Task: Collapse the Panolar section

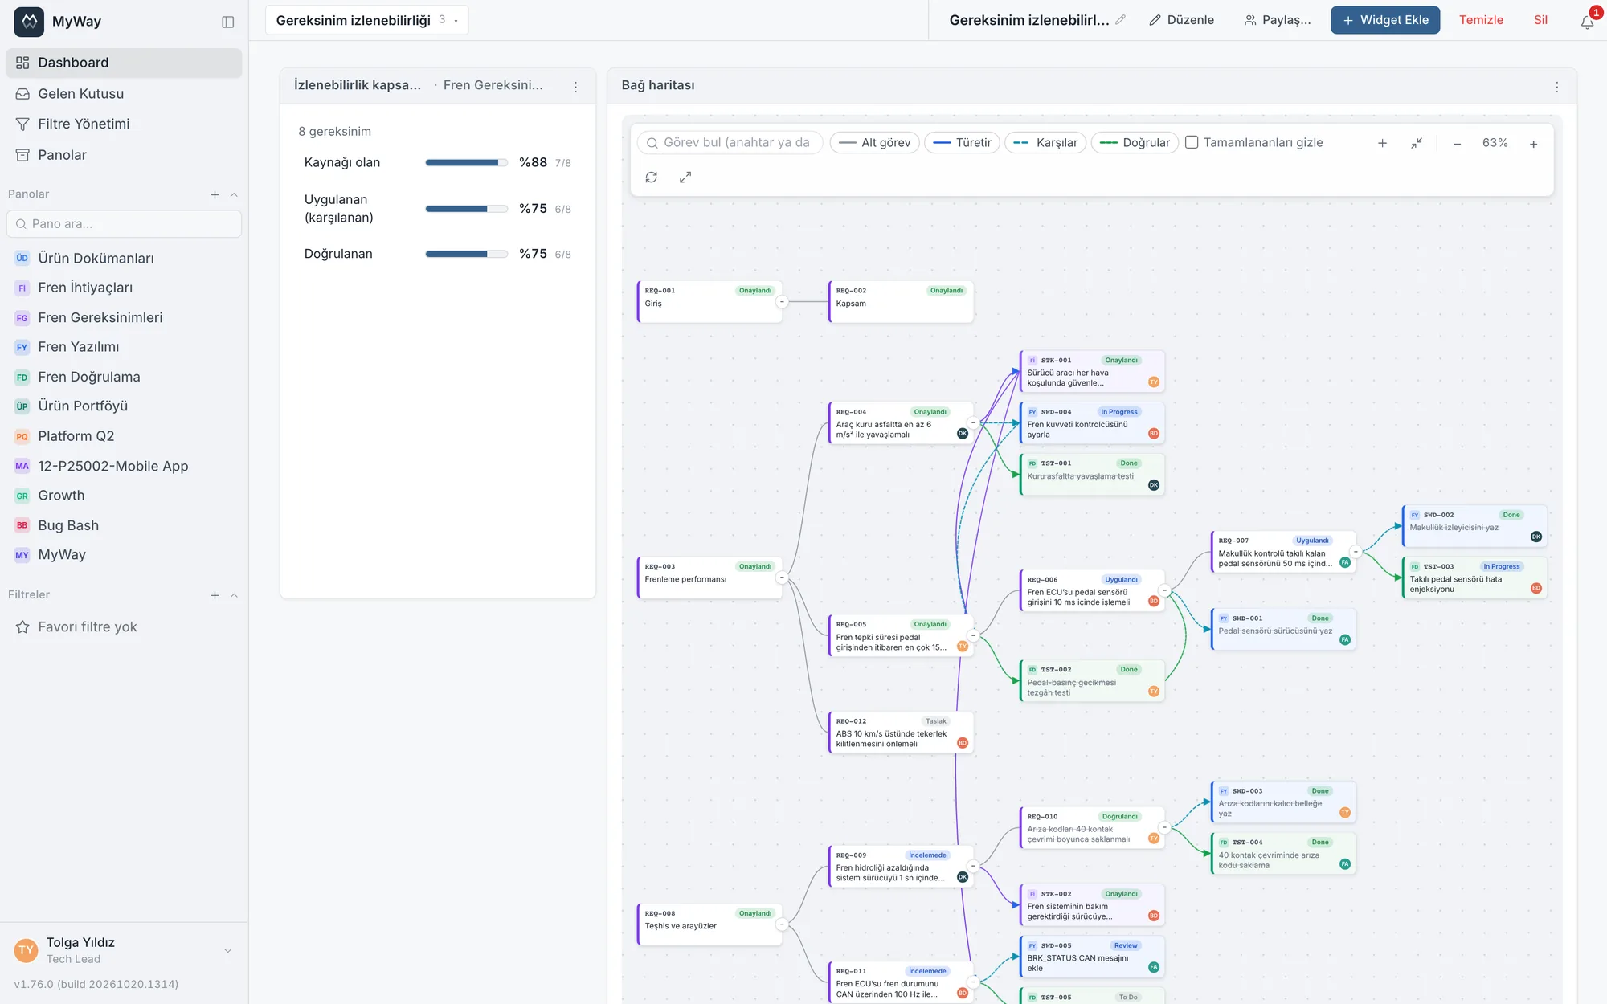Action: pyautogui.click(x=234, y=194)
